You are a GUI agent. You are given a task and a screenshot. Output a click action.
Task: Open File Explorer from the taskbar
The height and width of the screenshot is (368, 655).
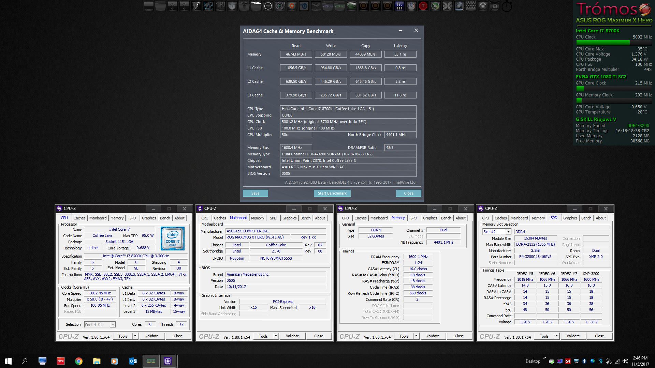tap(97, 361)
